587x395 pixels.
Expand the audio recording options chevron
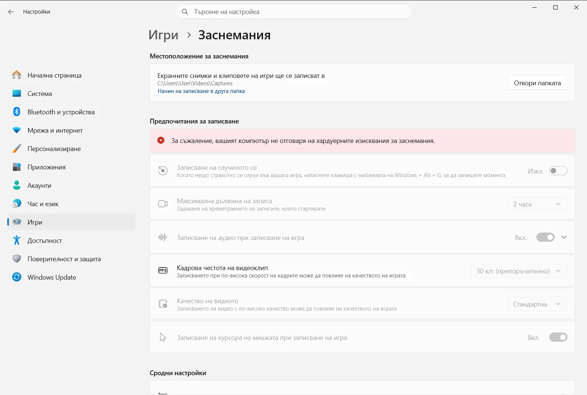coord(564,237)
